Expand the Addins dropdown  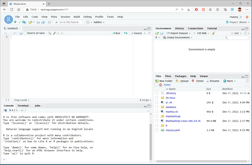tap(99, 22)
